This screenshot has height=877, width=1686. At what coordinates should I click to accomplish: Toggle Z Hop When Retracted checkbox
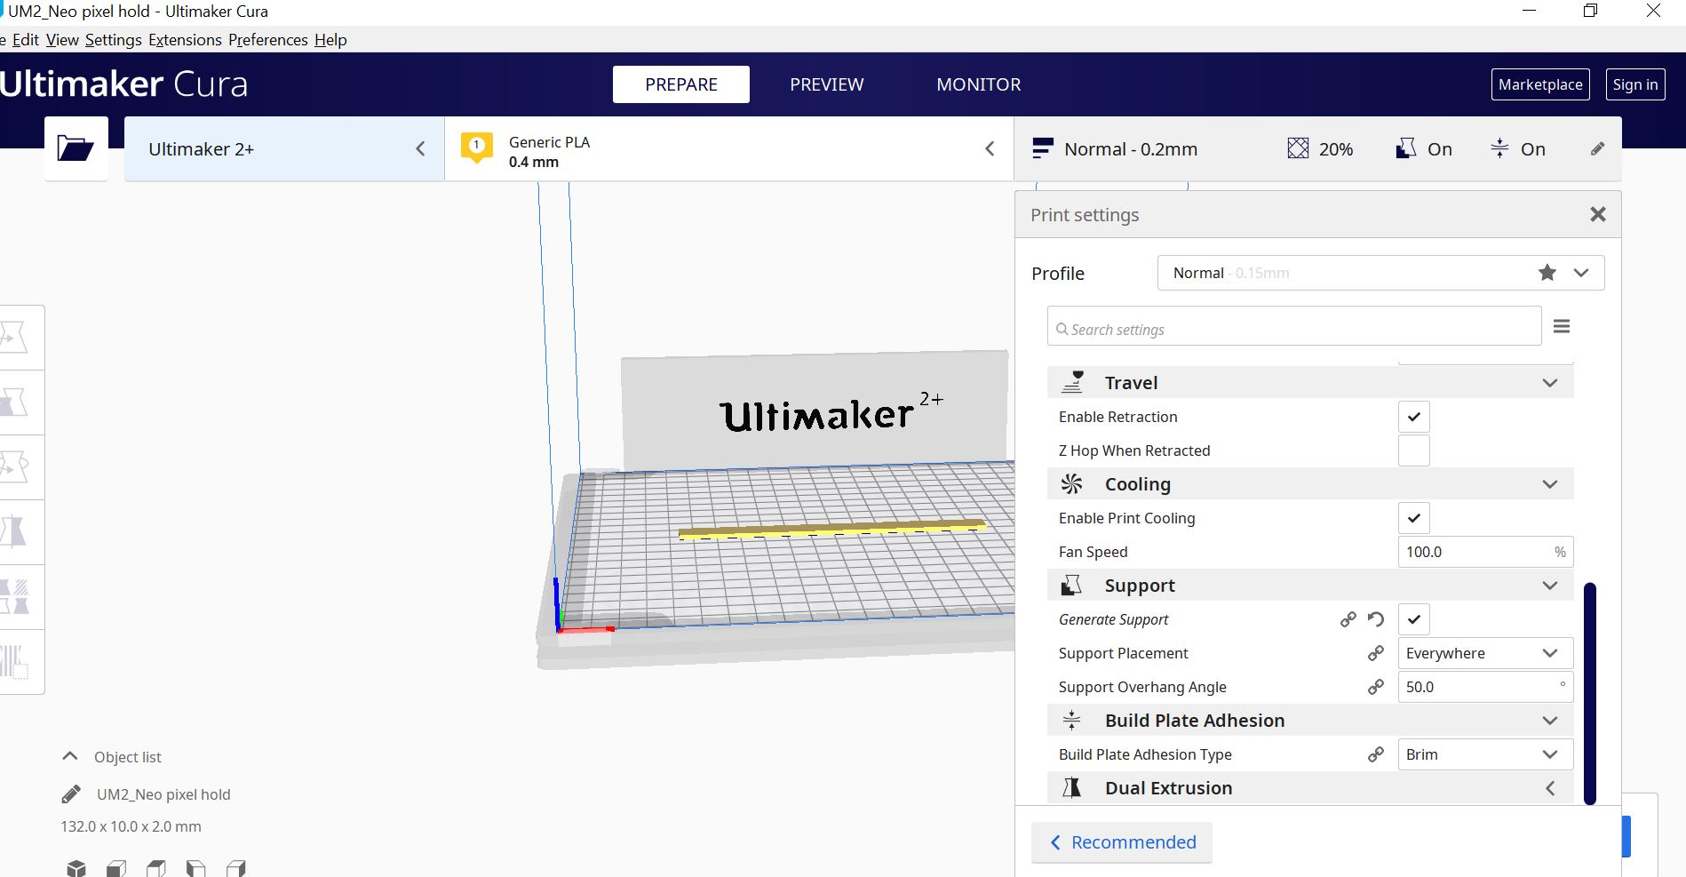(1414, 450)
